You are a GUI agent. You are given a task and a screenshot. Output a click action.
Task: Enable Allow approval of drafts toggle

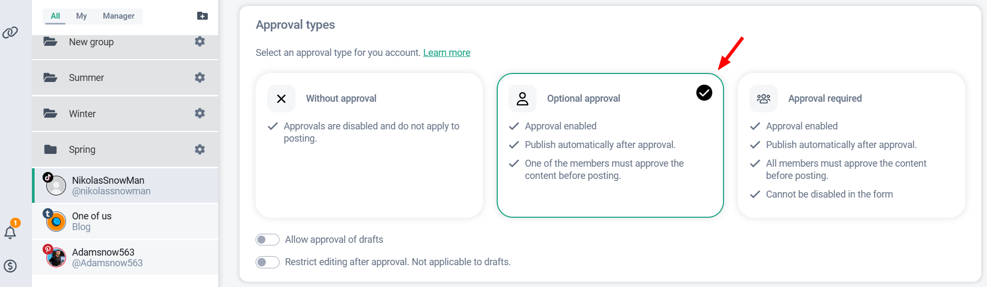267,240
